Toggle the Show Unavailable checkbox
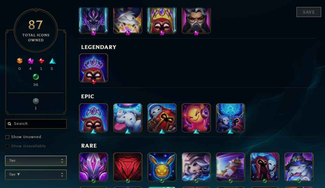The height and width of the screenshot is (188, 325). (x=7, y=146)
